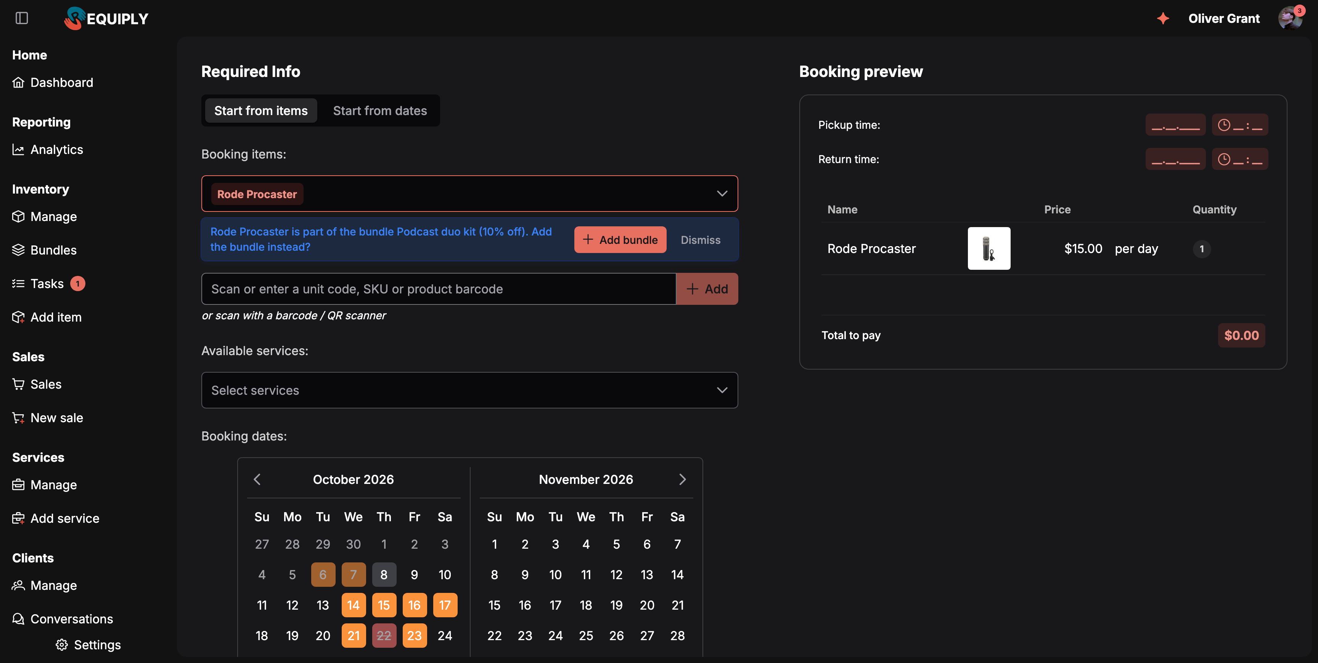Click the Rode Procaster product thumbnail
The height and width of the screenshot is (663, 1318).
point(988,248)
